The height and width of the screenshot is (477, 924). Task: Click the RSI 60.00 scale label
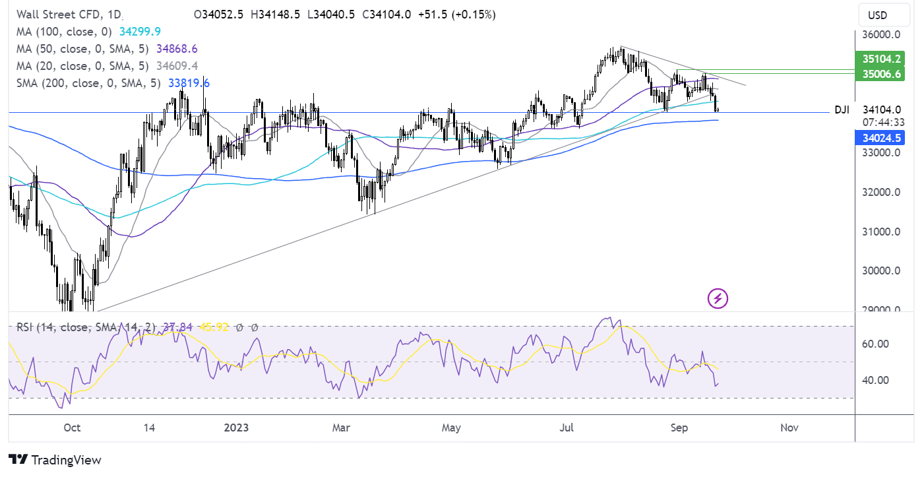[x=875, y=344]
